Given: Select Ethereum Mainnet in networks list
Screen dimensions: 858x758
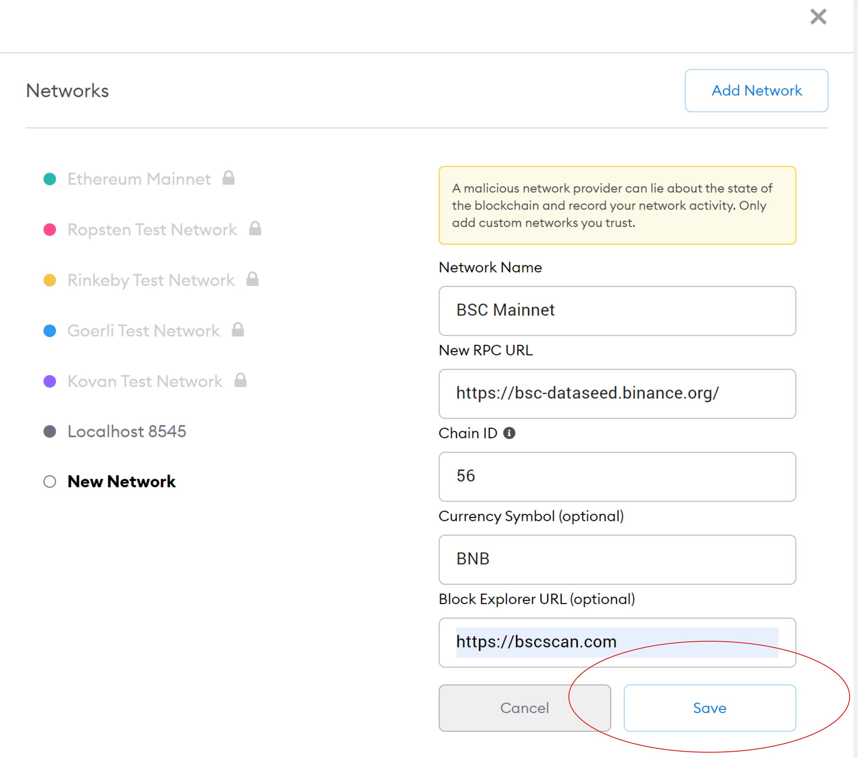Looking at the screenshot, I should pos(139,179).
